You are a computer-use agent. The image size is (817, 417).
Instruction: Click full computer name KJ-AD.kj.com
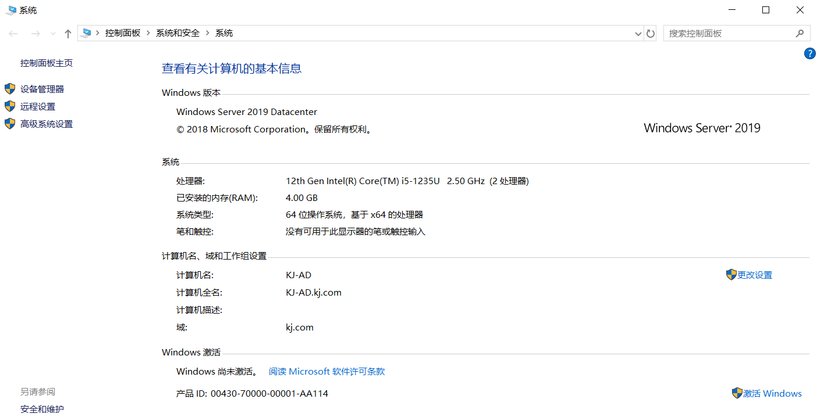pos(314,292)
